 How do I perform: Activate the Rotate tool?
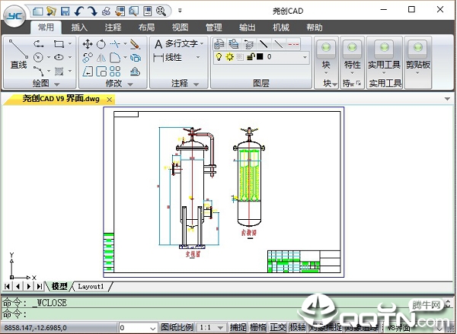[101, 44]
